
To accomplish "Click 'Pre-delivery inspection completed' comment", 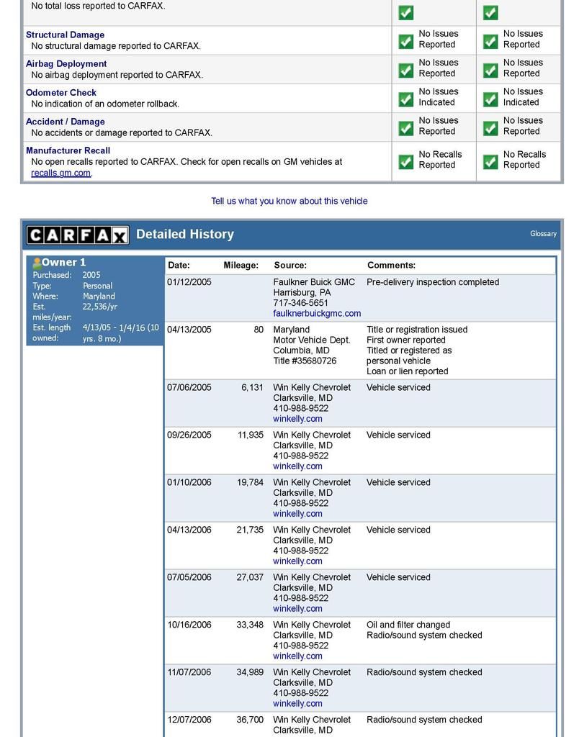I will (x=433, y=282).
